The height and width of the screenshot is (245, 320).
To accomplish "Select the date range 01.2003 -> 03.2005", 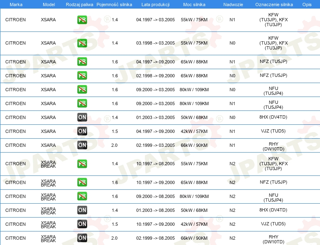I will click(x=155, y=117).
